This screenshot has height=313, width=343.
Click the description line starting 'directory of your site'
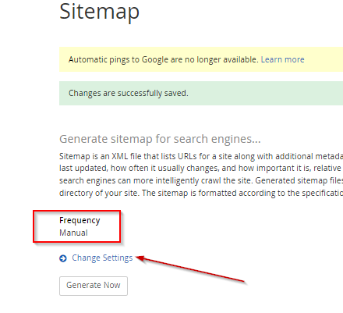pyautogui.click(x=201, y=193)
